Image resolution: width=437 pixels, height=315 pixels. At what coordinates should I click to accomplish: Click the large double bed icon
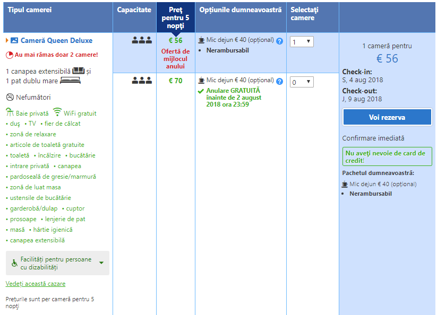pos(70,81)
